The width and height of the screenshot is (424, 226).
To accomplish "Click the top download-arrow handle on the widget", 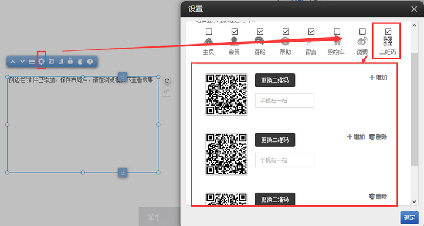I will 123,76.
